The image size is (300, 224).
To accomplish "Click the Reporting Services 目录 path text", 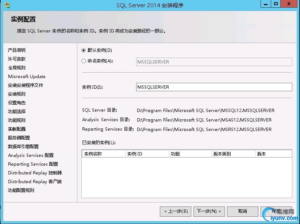I will click(204, 130).
